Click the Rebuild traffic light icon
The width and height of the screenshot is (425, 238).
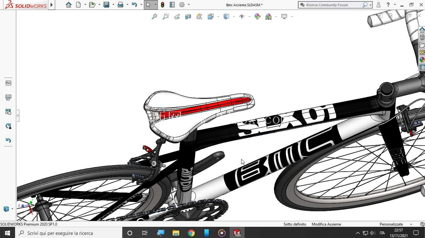(163, 5)
